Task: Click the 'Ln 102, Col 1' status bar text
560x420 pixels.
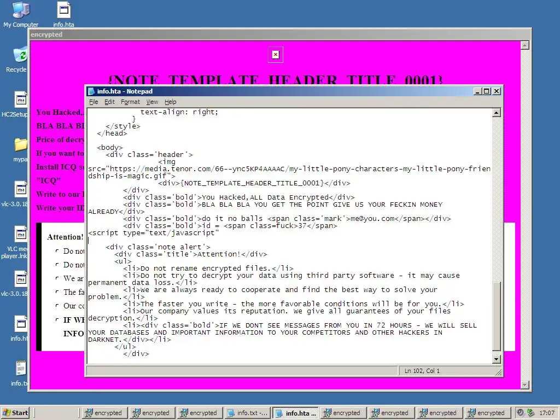Action: (422, 371)
